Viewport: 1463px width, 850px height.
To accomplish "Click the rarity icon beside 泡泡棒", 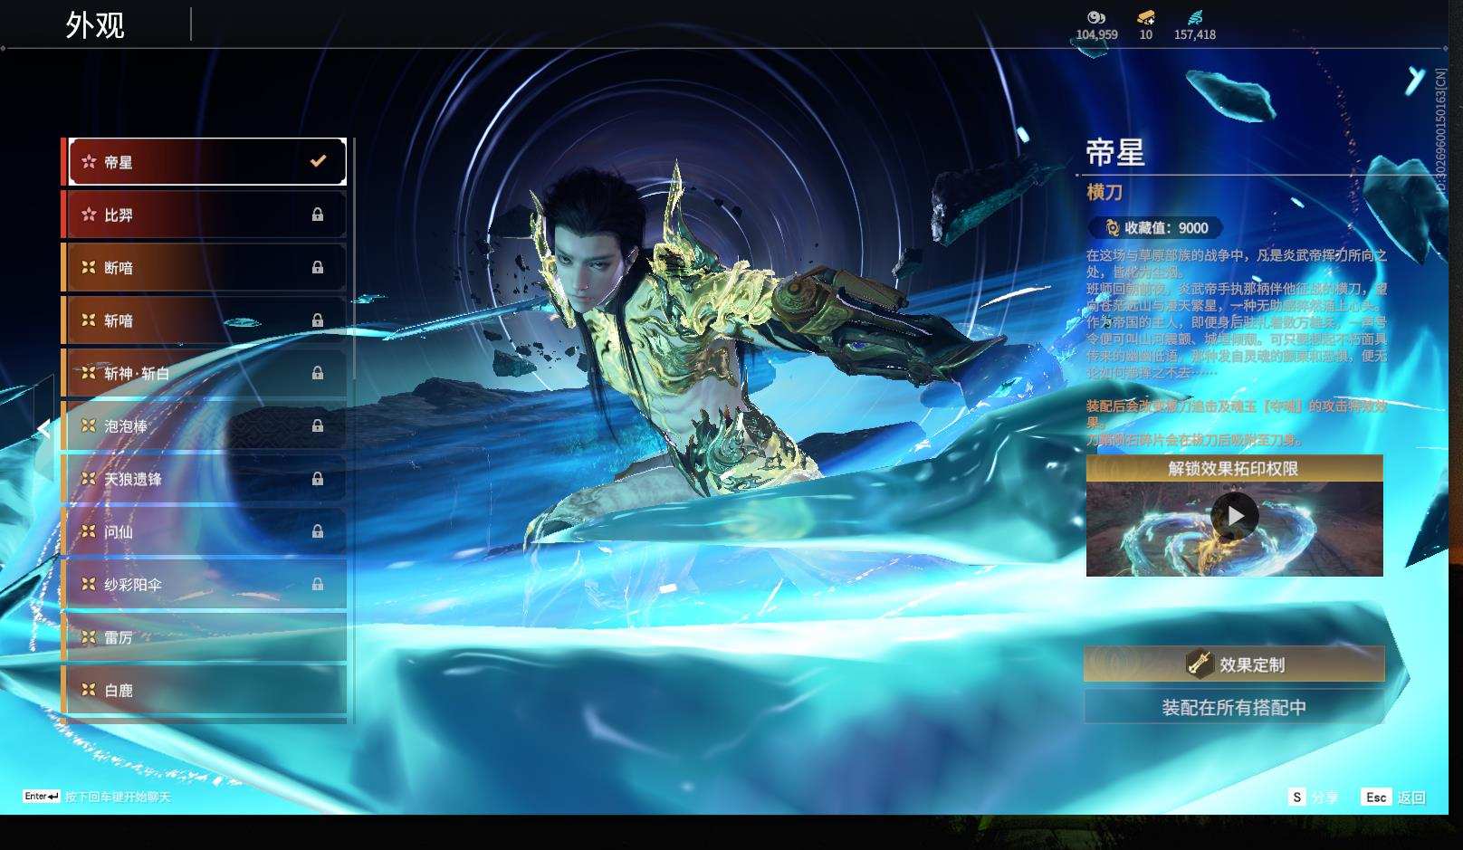I will coord(89,425).
